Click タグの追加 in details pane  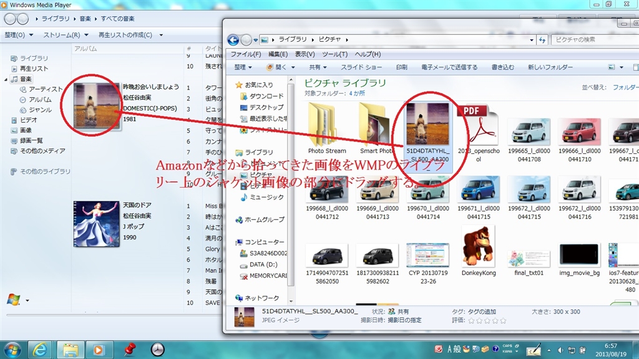pyautogui.click(x=482, y=312)
